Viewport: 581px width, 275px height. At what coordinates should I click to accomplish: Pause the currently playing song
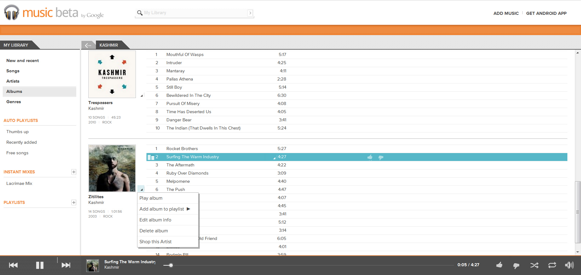(40, 265)
